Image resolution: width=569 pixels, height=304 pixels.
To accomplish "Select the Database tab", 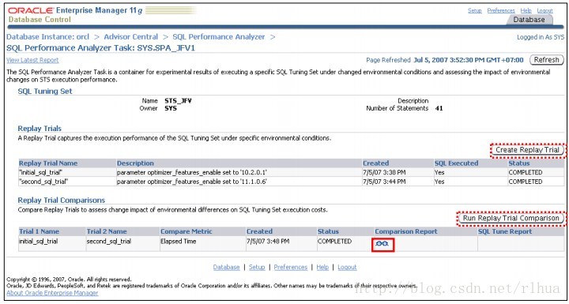I will tap(529, 20).
